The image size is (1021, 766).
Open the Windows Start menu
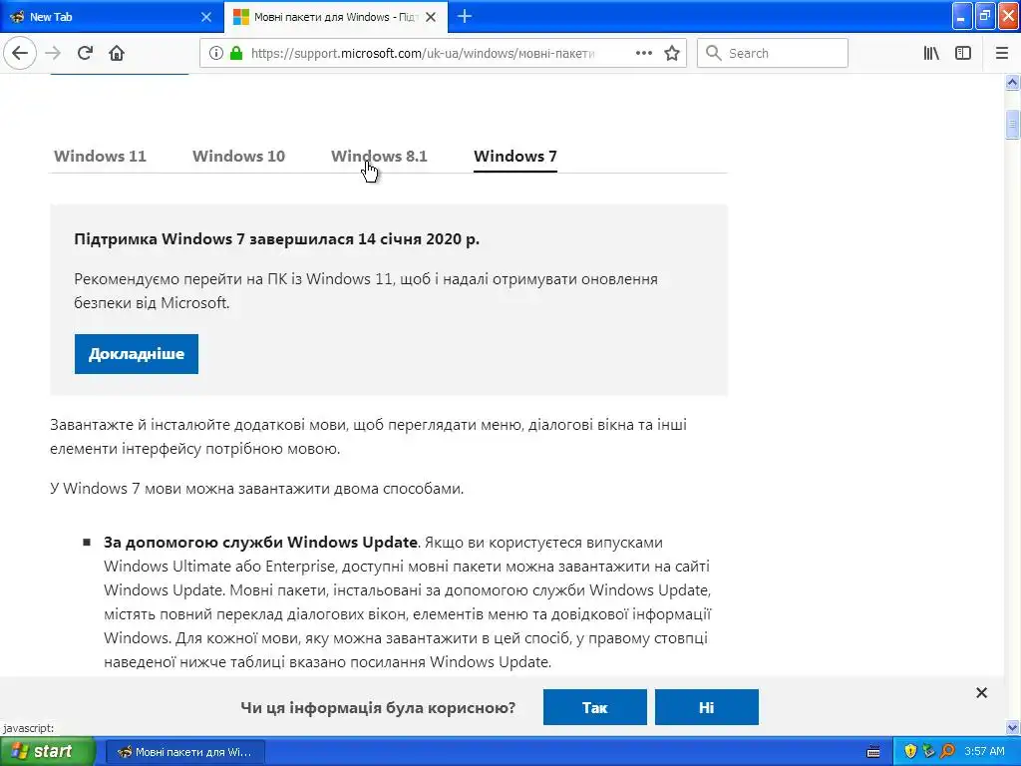(47, 751)
